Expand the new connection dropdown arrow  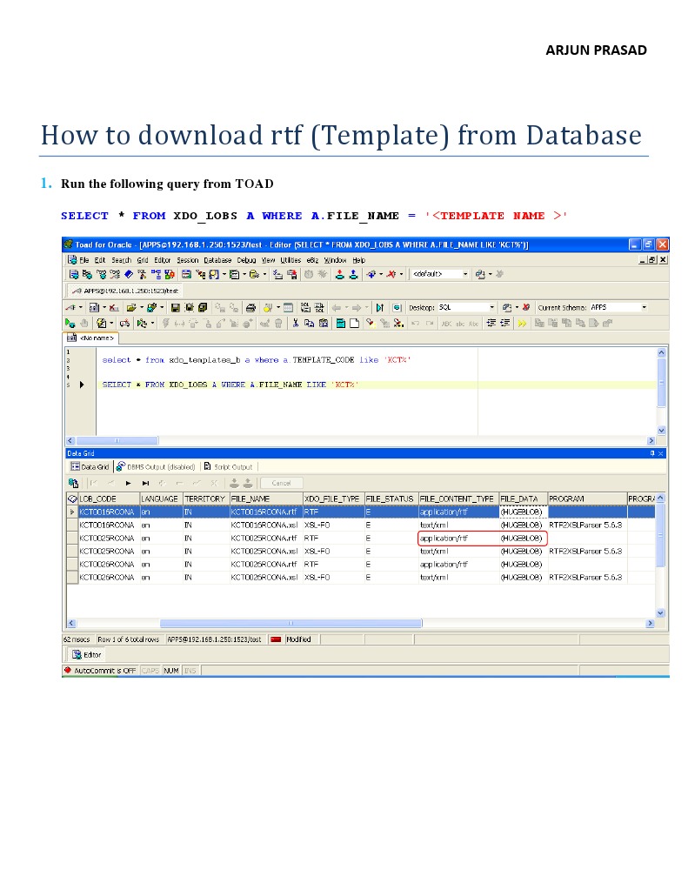point(381,274)
